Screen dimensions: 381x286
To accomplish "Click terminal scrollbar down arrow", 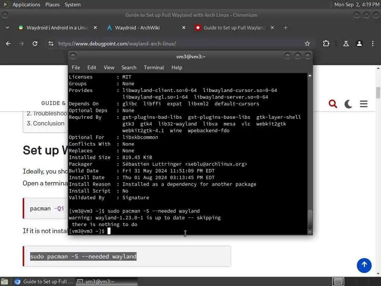I will [310, 232].
